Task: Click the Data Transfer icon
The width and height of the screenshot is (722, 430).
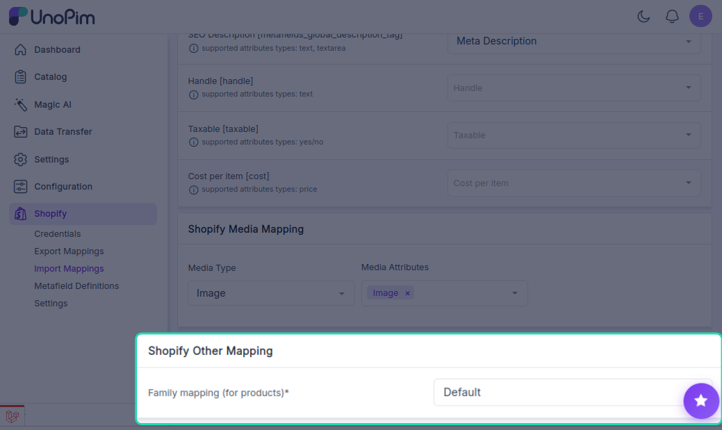Action: pyautogui.click(x=20, y=132)
